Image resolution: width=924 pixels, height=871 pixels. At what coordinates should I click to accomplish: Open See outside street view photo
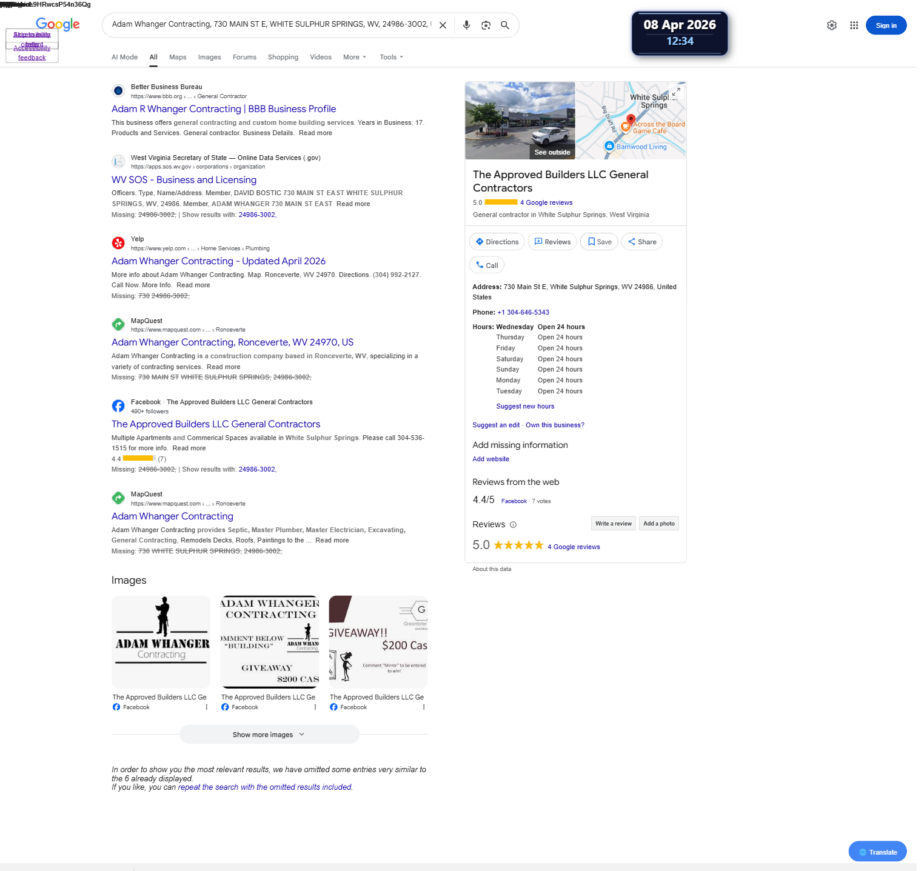coord(520,121)
